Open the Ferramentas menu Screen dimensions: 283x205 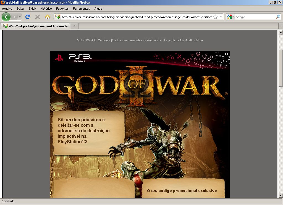[82, 9]
